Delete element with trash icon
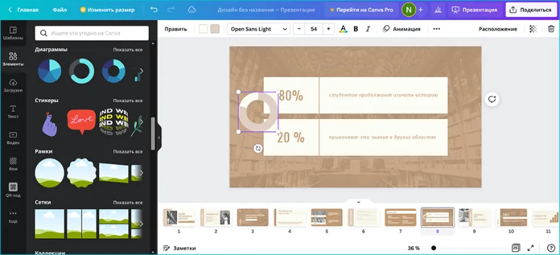The image size is (560, 255). tap(551, 29)
